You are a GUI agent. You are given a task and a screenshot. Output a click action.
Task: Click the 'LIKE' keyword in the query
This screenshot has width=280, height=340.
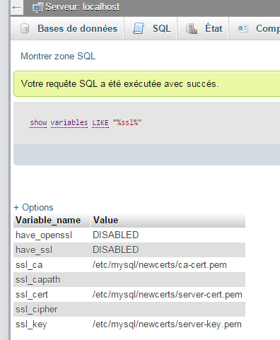click(x=100, y=123)
